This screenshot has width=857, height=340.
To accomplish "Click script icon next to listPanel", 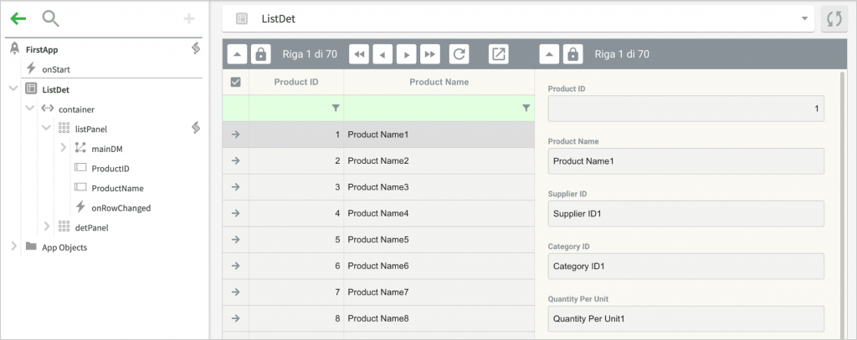I will pyautogui.click(x=195, y=129).
